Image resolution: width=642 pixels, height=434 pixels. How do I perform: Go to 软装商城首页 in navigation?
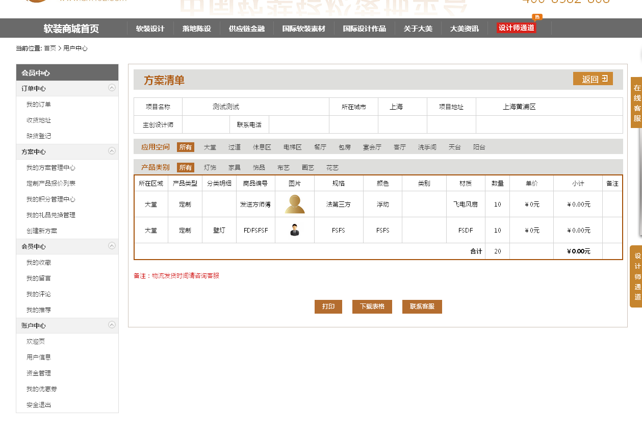pos(71,29)
